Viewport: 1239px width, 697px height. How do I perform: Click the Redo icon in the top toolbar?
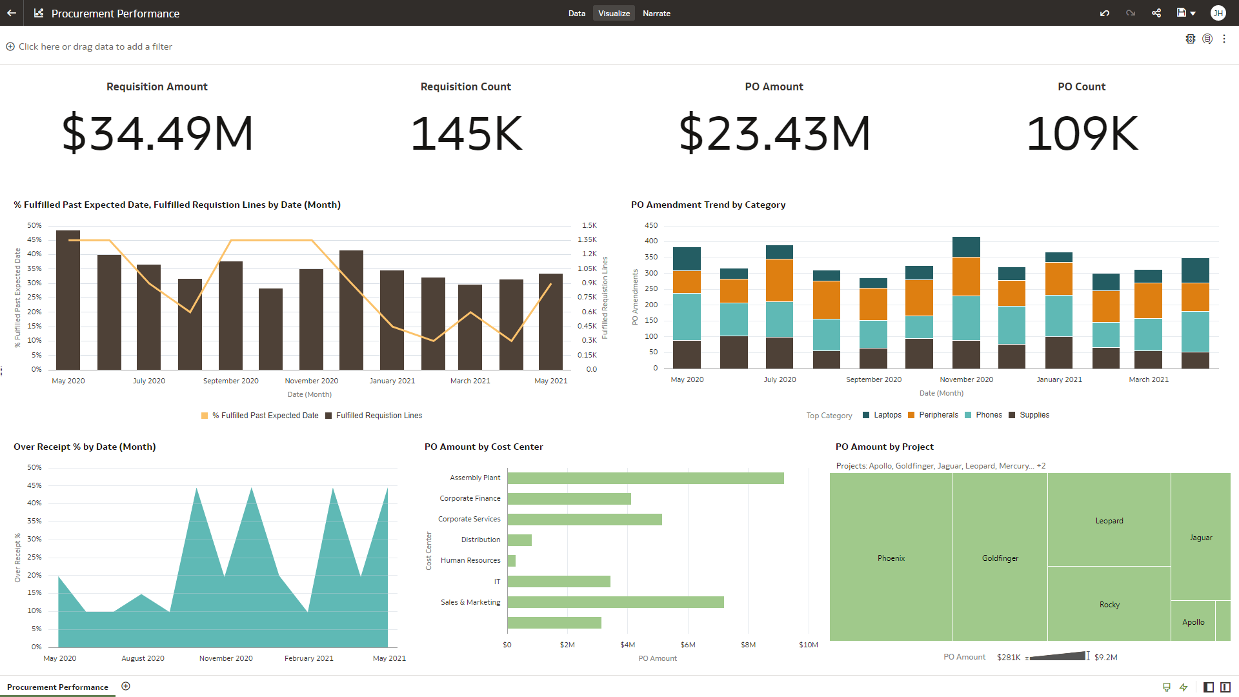pyautogui.click(x=1130, y=13)
